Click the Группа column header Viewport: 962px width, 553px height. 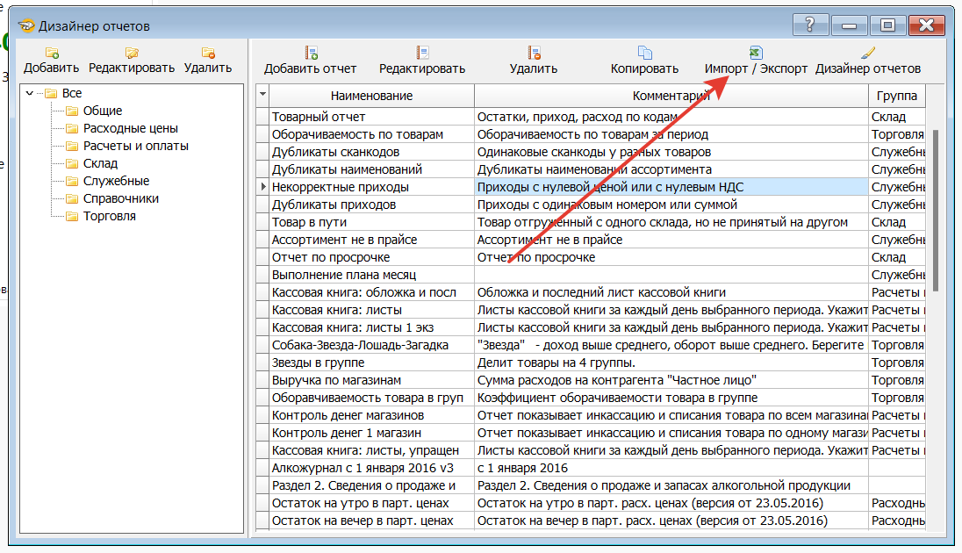(896, 95)
